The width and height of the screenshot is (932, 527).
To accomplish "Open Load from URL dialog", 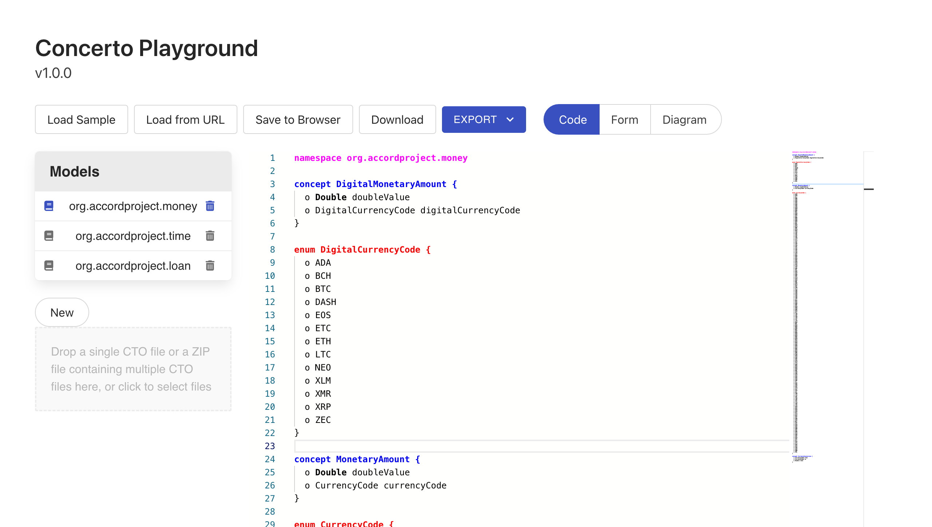I will (x=186, y=120).
